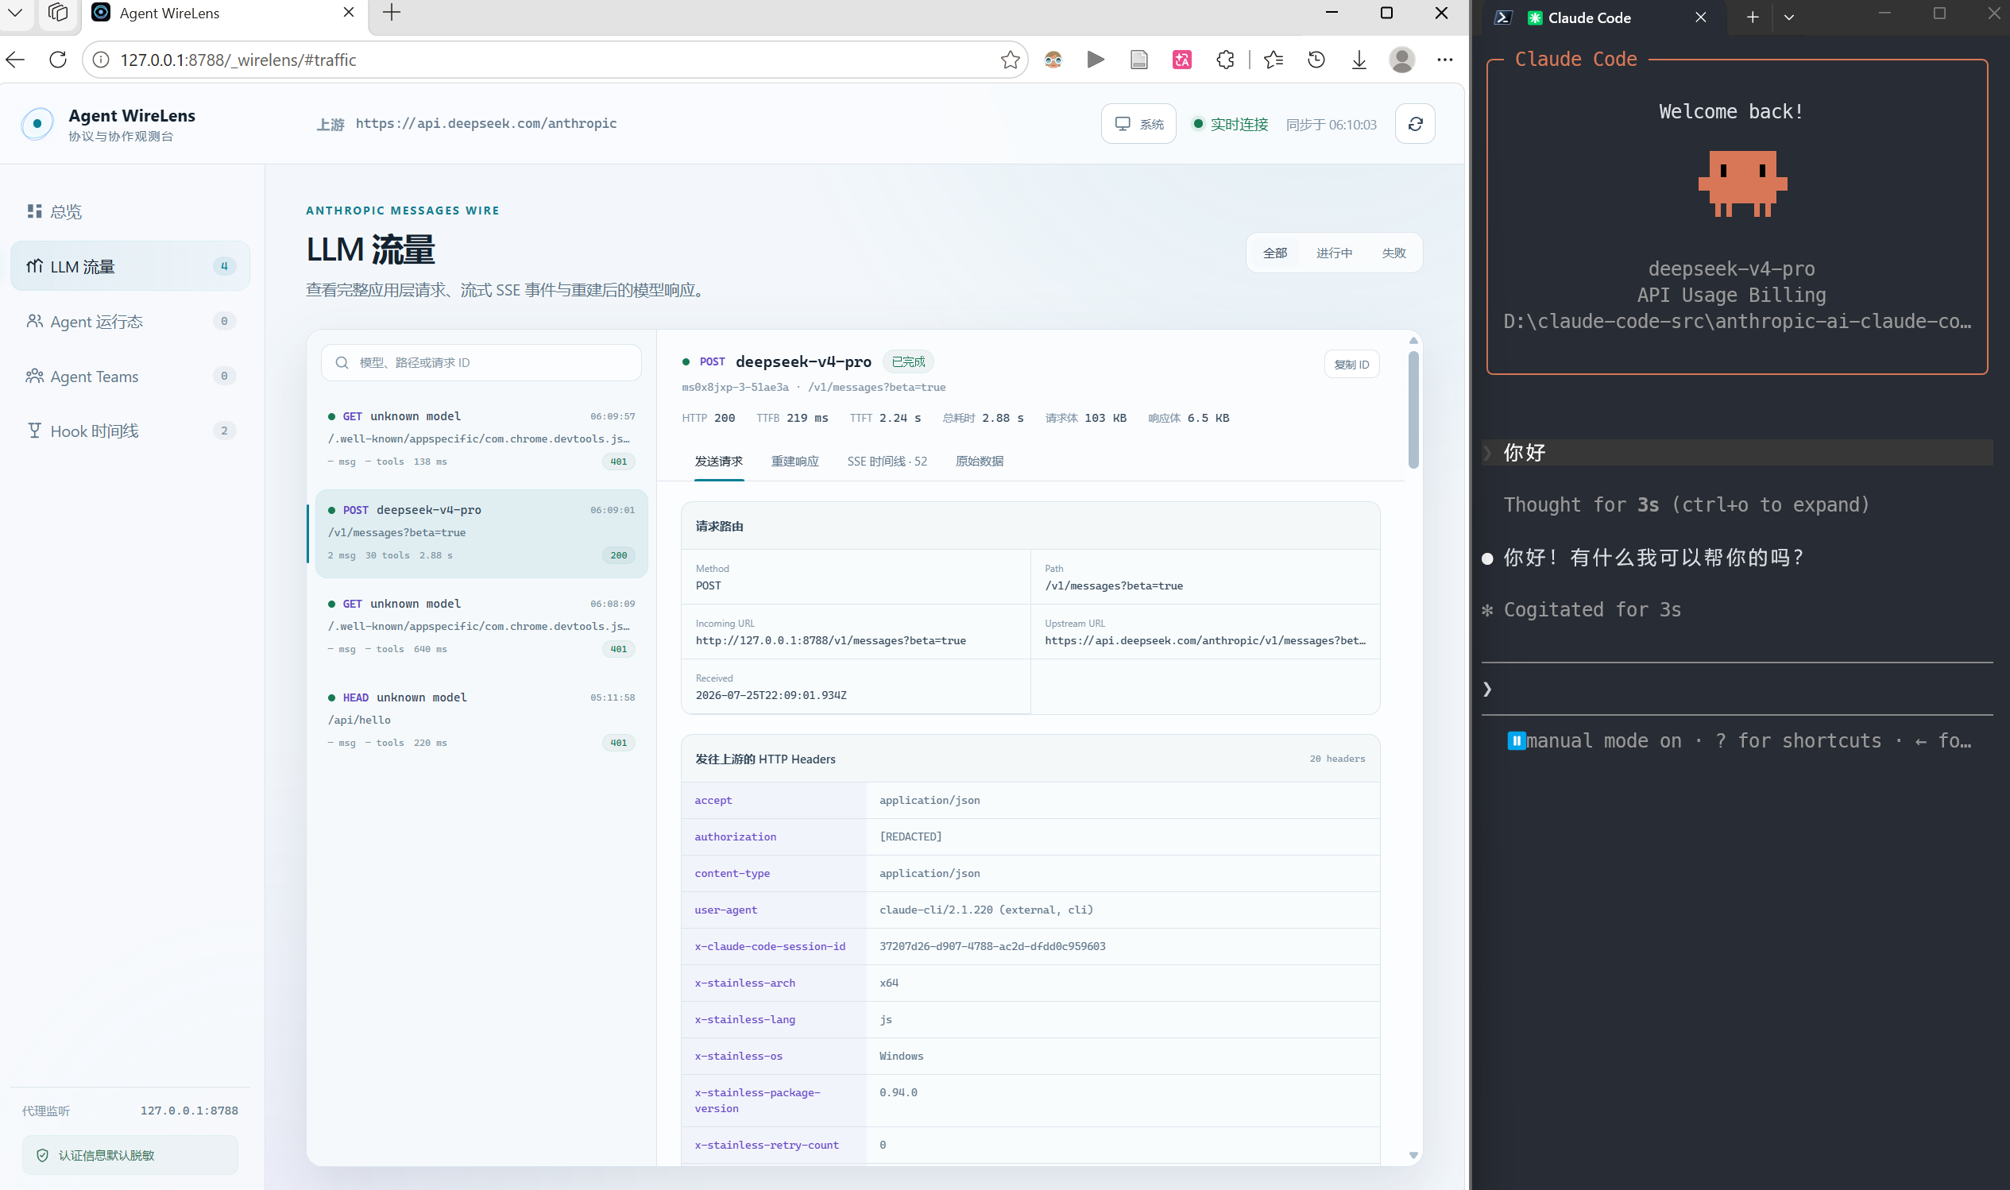Image resolution: width=2010 pixels, height=1190 pixels.
Task: Switch to the 原始数据 tab
Action: (979, 461)
